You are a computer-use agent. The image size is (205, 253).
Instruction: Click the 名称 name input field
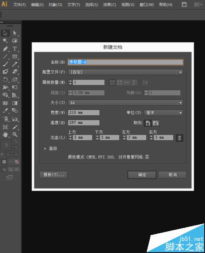[125, 62]
